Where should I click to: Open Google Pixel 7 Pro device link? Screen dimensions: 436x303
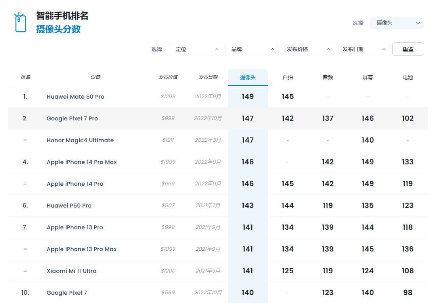tap(72, 118)
